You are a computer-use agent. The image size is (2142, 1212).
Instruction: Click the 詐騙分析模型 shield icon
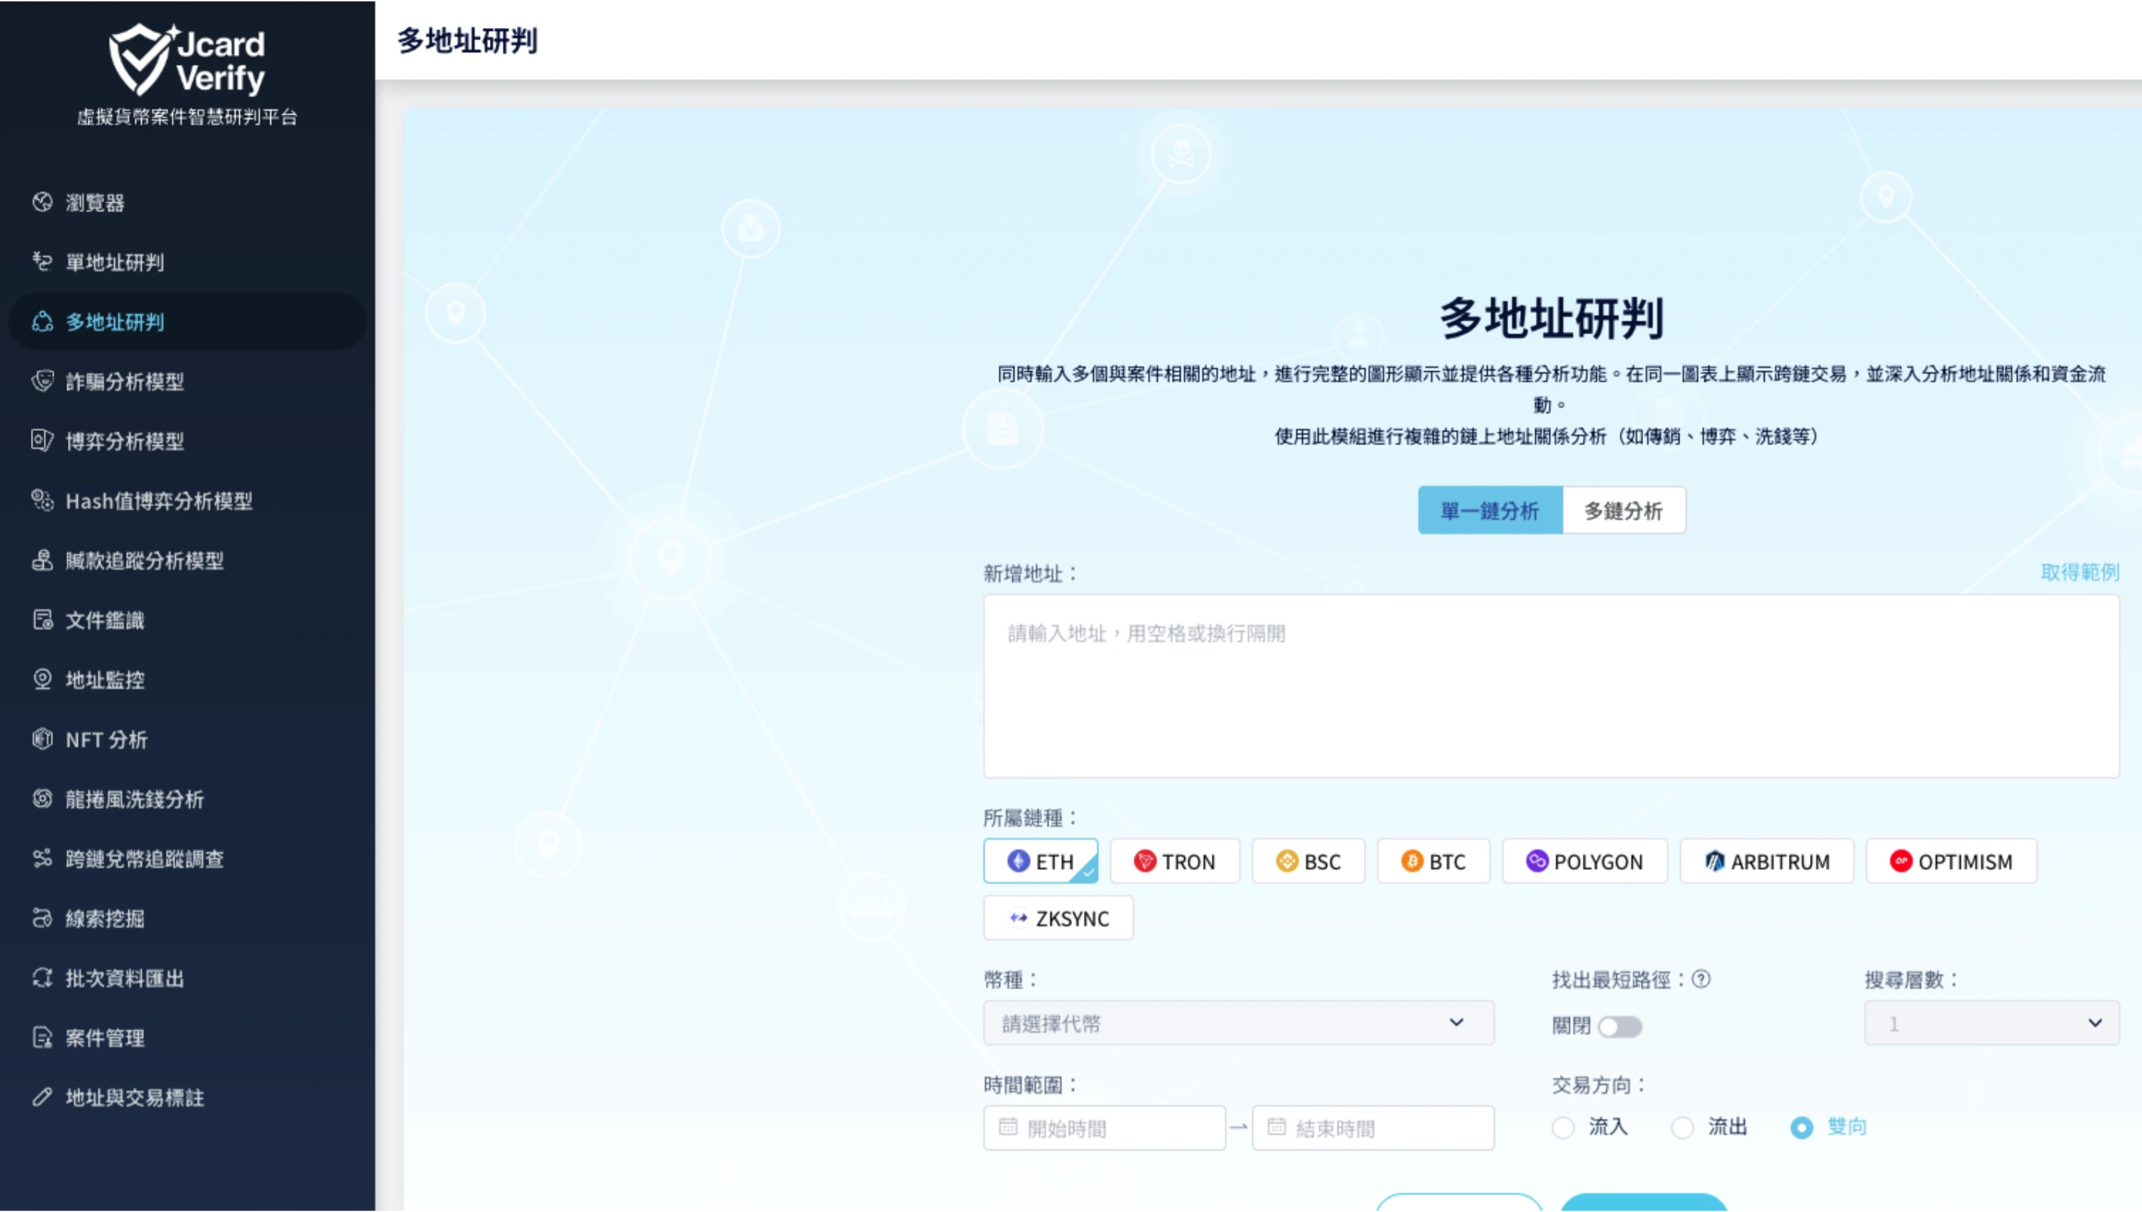pyautogui.click(x=42, y=381)
